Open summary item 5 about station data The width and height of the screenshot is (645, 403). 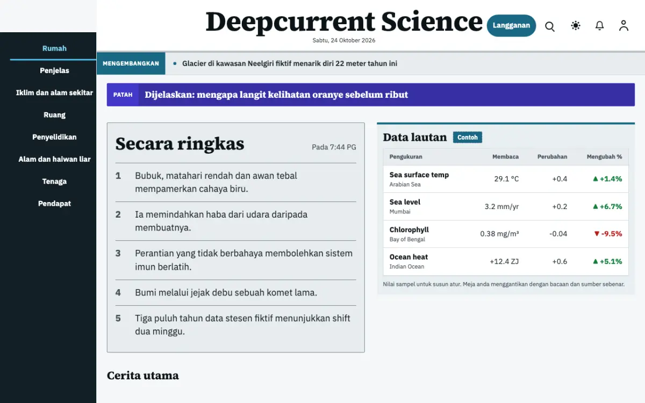(236, 325)
